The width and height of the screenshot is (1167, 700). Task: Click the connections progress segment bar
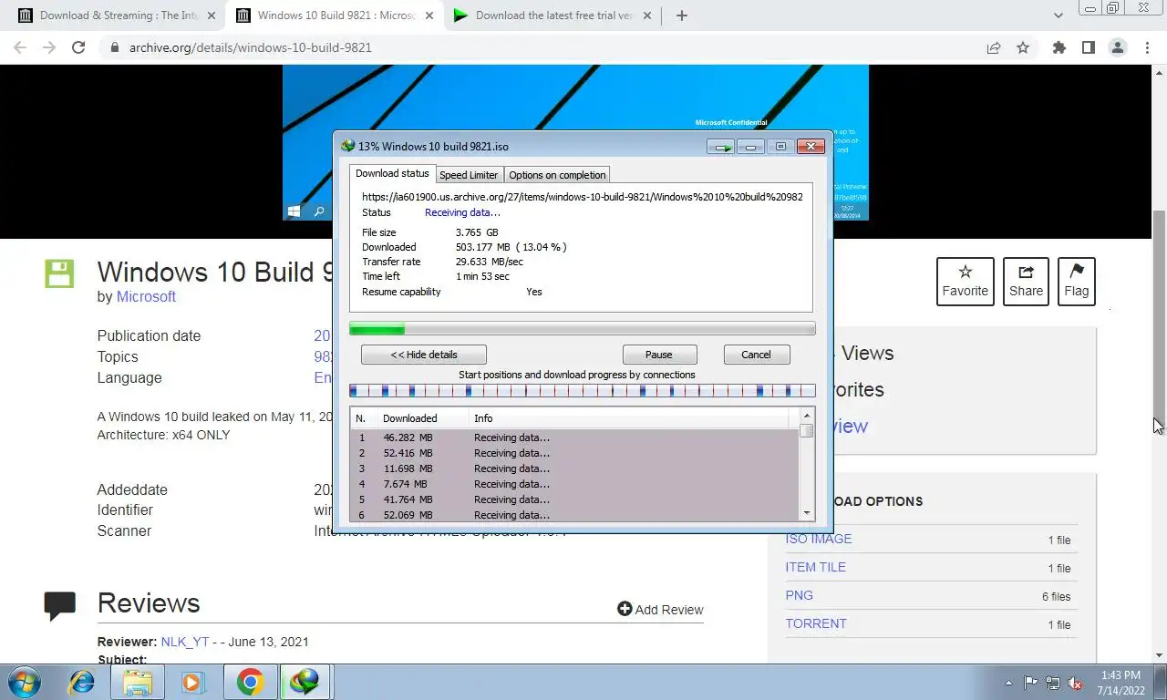(x=582, y=391)
